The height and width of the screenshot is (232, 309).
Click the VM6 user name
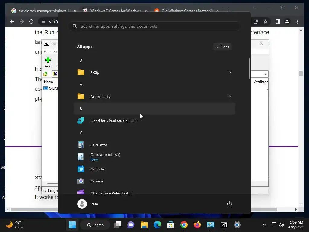[94, 204]
